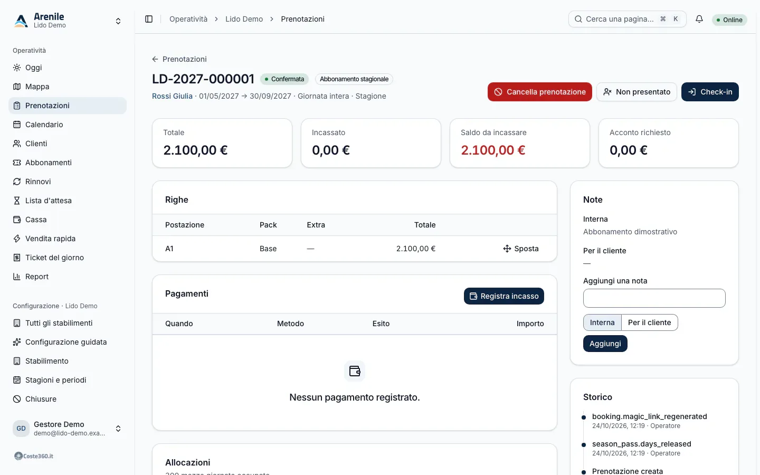This screenshot has width=760, height=475.
Task: Click the Coste360.it footer logo
Action: pos(34,456)
